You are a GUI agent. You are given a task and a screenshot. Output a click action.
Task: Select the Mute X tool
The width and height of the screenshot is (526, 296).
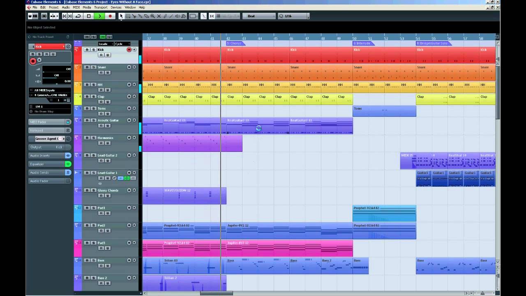pyautogui.click(x=159, y=16)
